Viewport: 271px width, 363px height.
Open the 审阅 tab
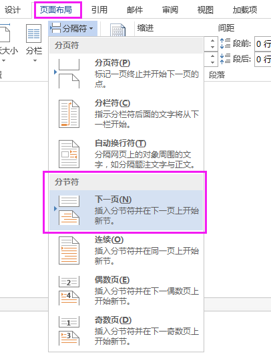coord(170,10)
